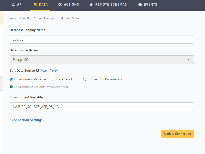This screenshot has width=205, height=154.
Task: Click the Environment Variable field label
Action: [26, 97]
